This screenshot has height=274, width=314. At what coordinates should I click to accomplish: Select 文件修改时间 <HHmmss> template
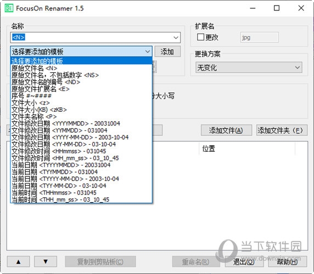(x=81, y=151)
